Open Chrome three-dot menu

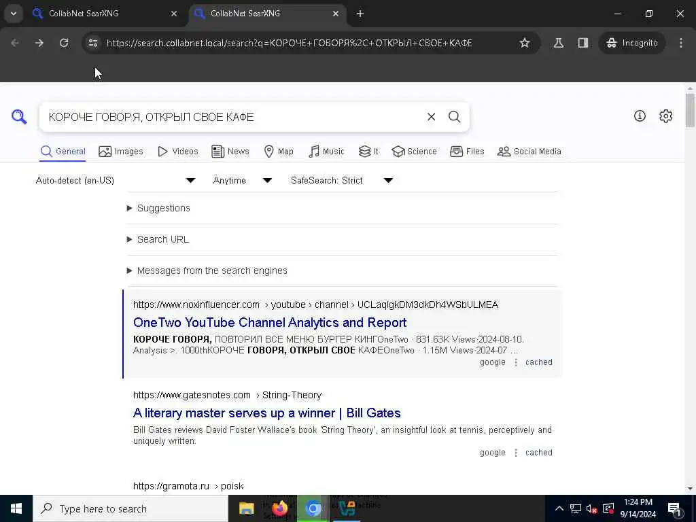click(x=681, y=43)
